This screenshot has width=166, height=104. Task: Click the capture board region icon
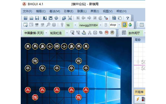coord(70,18)
